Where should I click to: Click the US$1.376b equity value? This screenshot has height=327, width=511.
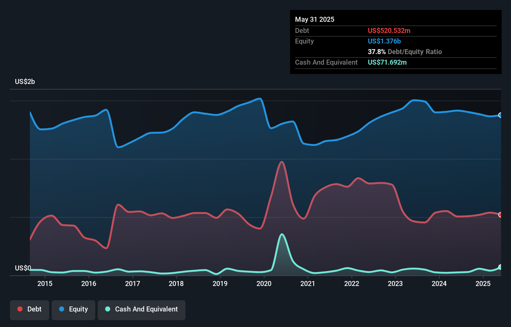(x=384, y=41)
